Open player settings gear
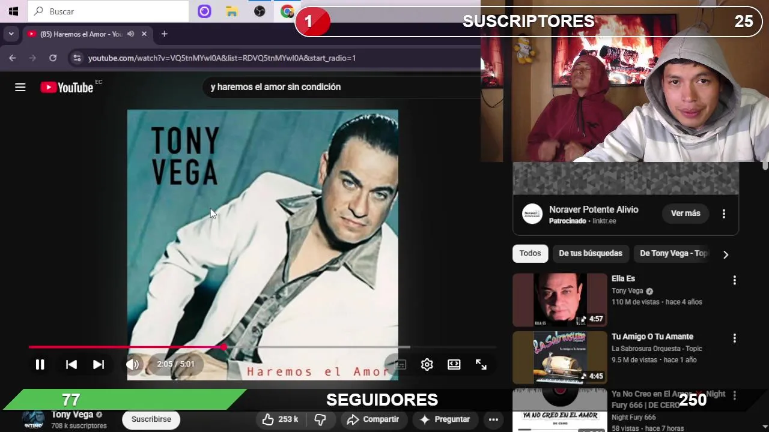 [427, 364]
